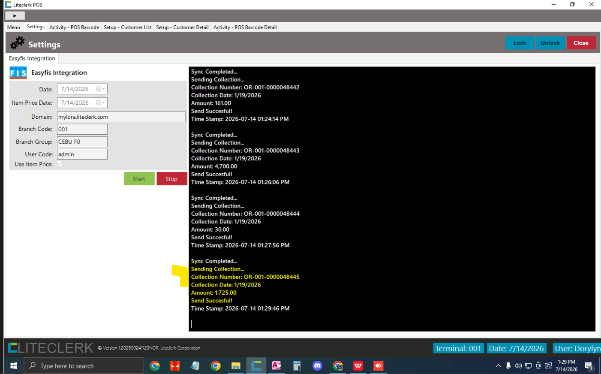
Task: Click the Amount: 1,725.00 log line
Action: pyautogui.click(x=213, y=293)
